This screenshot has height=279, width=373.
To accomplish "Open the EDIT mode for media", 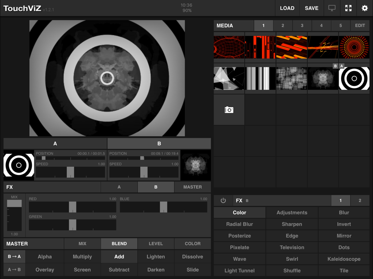I will 360,25.
